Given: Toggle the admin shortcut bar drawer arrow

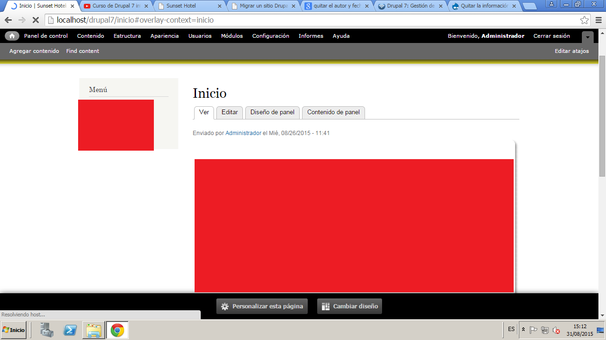Looking at the screenshot, I should (x=588, y=37).
